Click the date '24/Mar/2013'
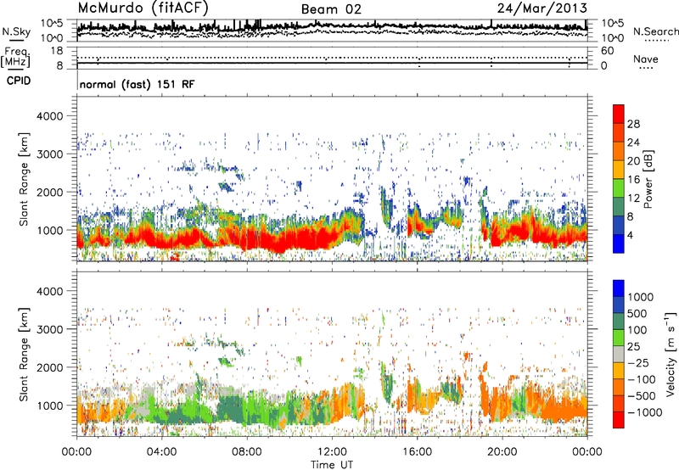 [x=542, y=8]
